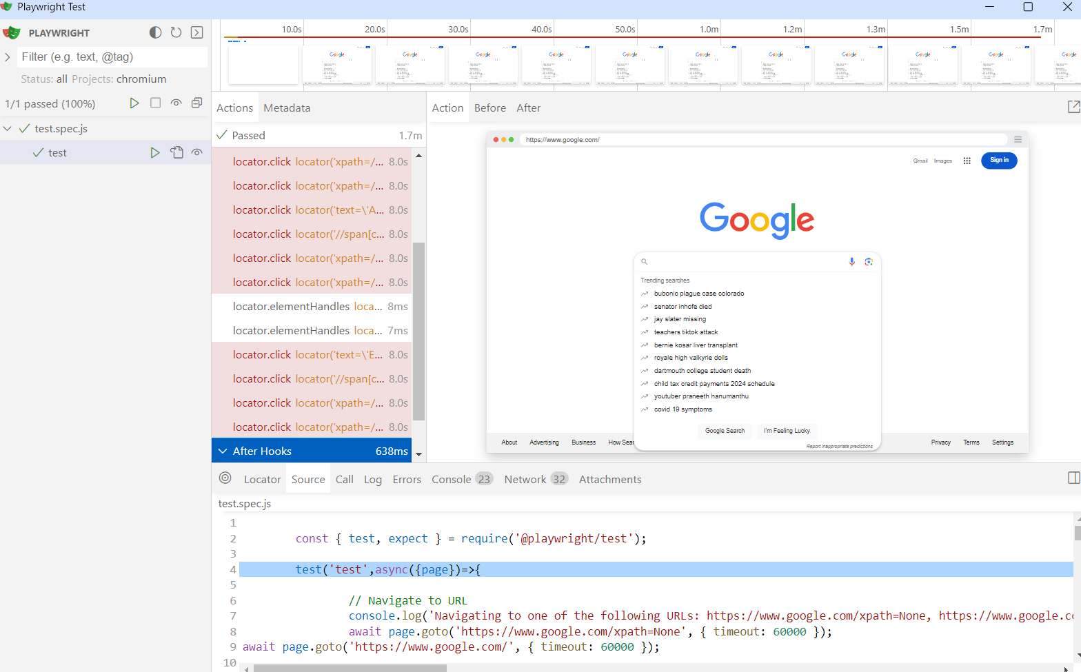
Task: Open the Console tab with 23 badge
Action: coord(462,479)
